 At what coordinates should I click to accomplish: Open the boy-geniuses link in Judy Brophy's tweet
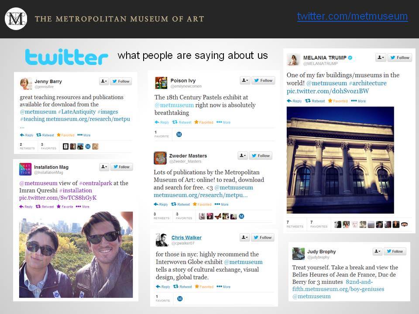338,286
